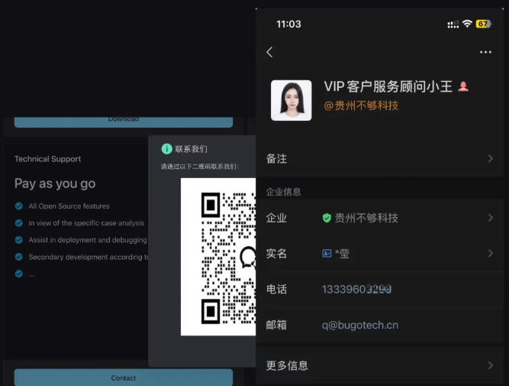Open the 备注 remark row
Image resolution: width=509 pixels, height=386 pixels.
pyautogui.click(x=379, y=159)
